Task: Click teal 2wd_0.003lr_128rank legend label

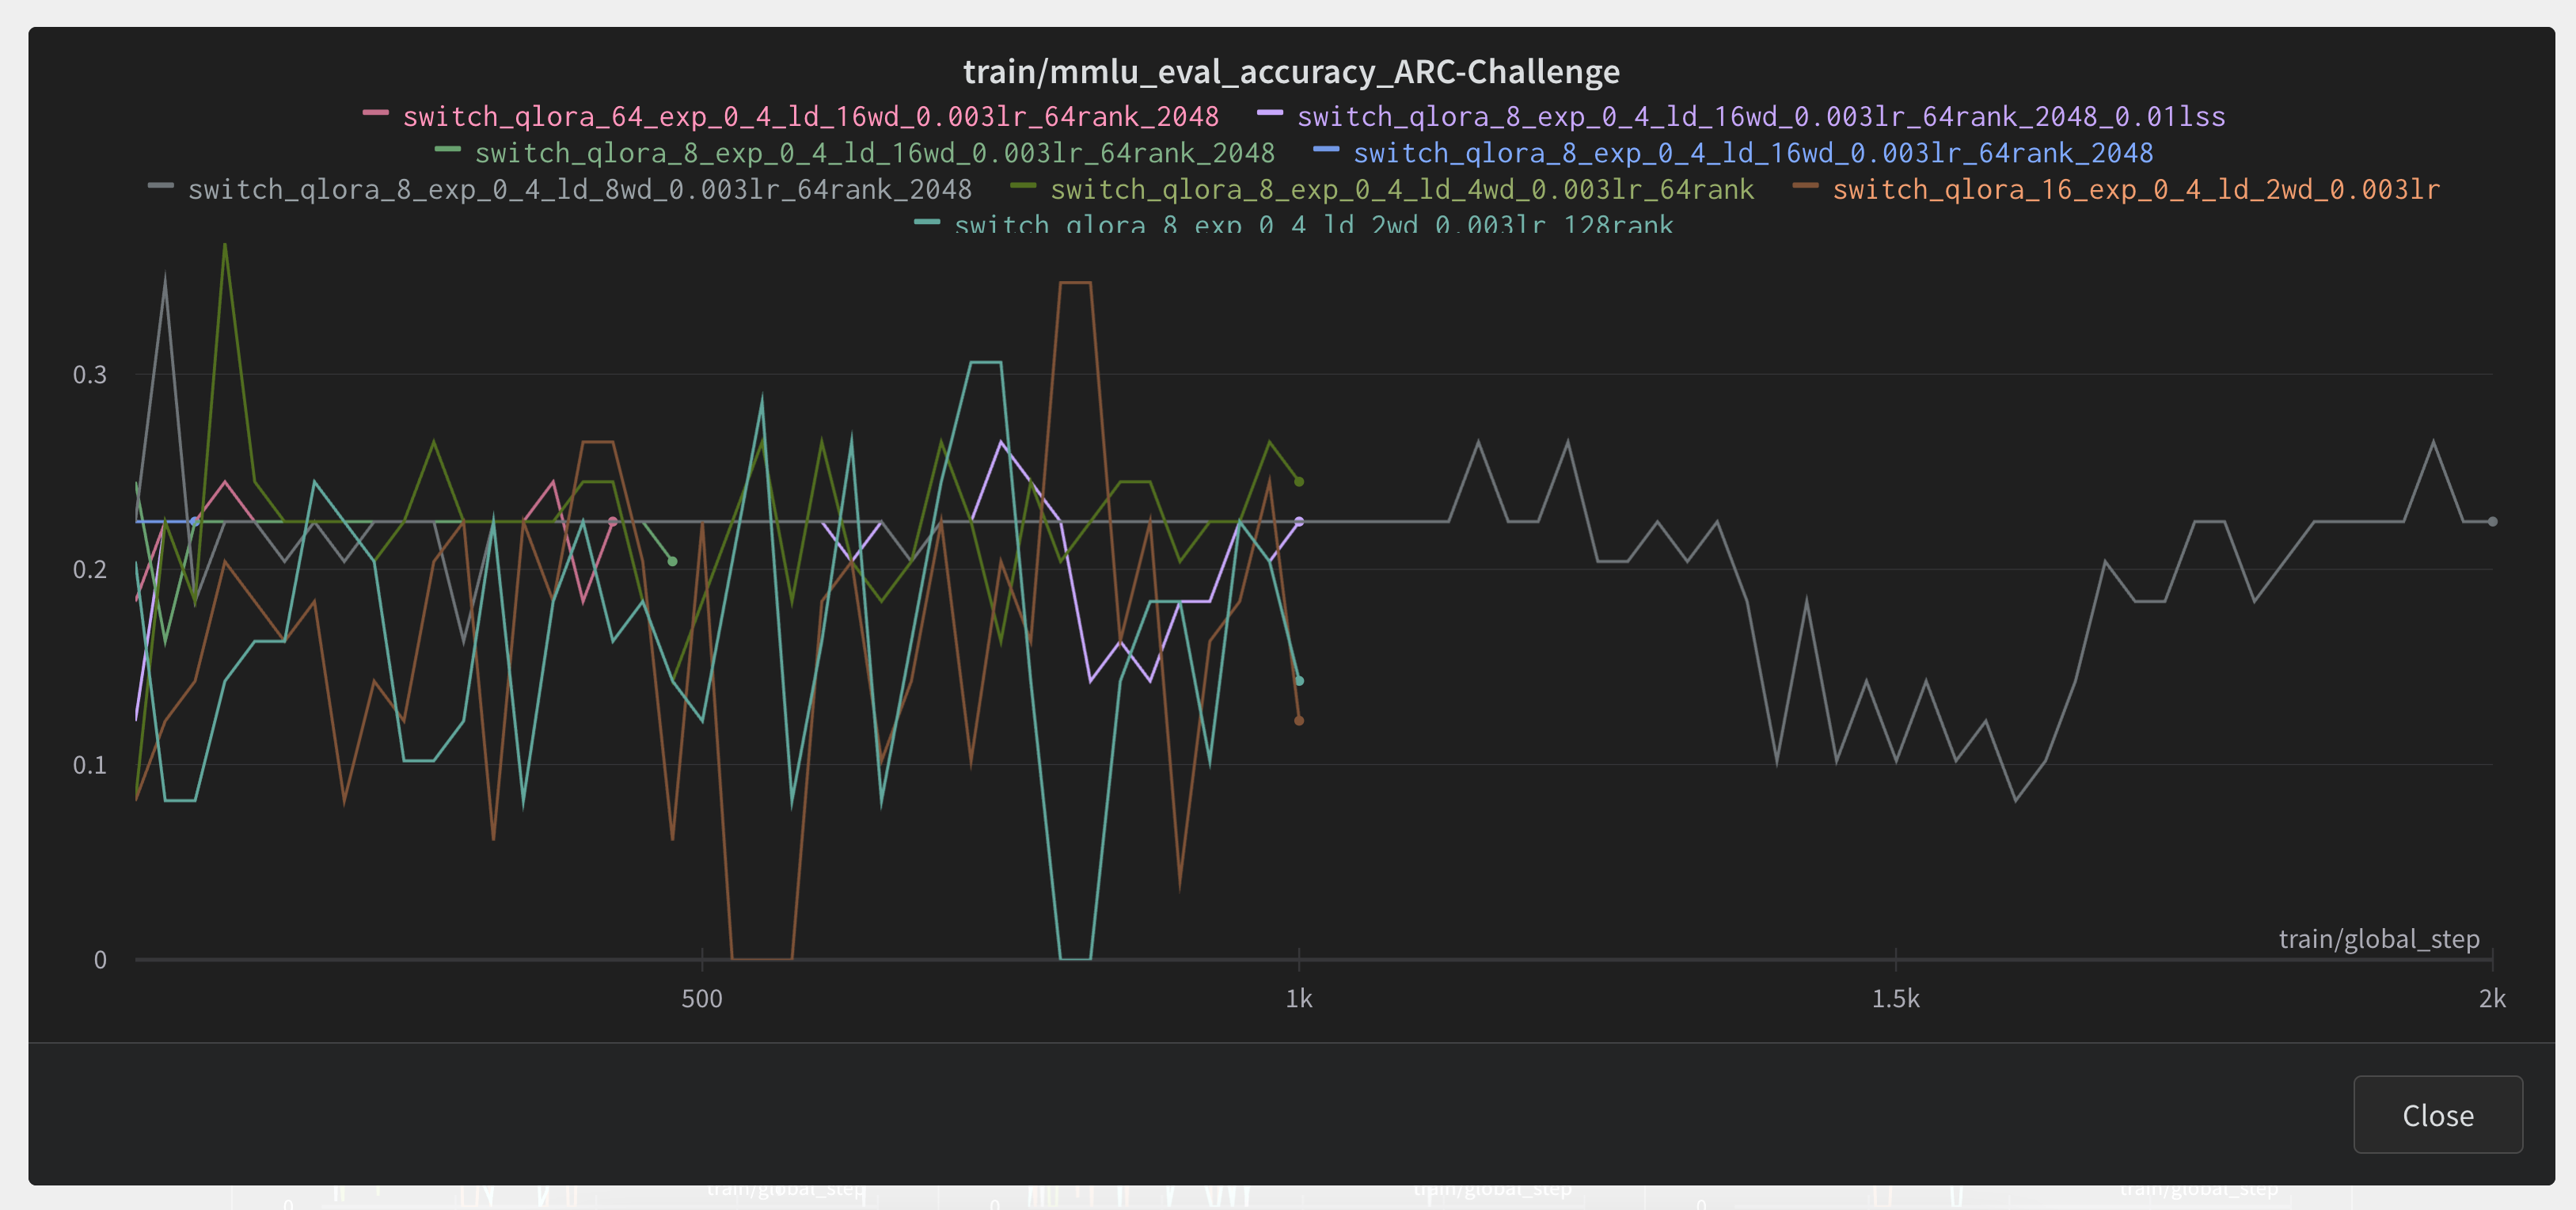Action: pos(1313,224)
